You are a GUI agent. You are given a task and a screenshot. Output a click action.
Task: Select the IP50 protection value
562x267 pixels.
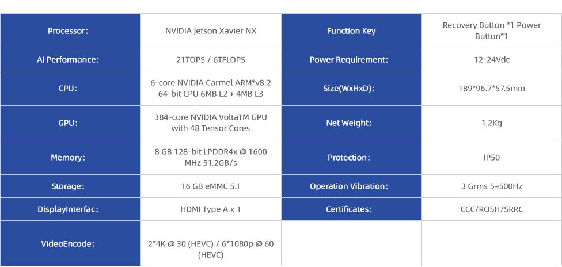492,157
